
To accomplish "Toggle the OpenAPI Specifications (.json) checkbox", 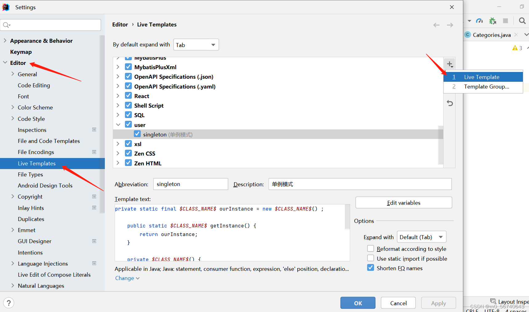I will click(x=128, y=77).
